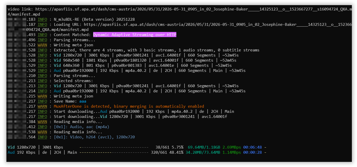The height and width of the screenshot is (167, 357).
Task: Click the 'Save Name:' label
Action: point(65,101)
